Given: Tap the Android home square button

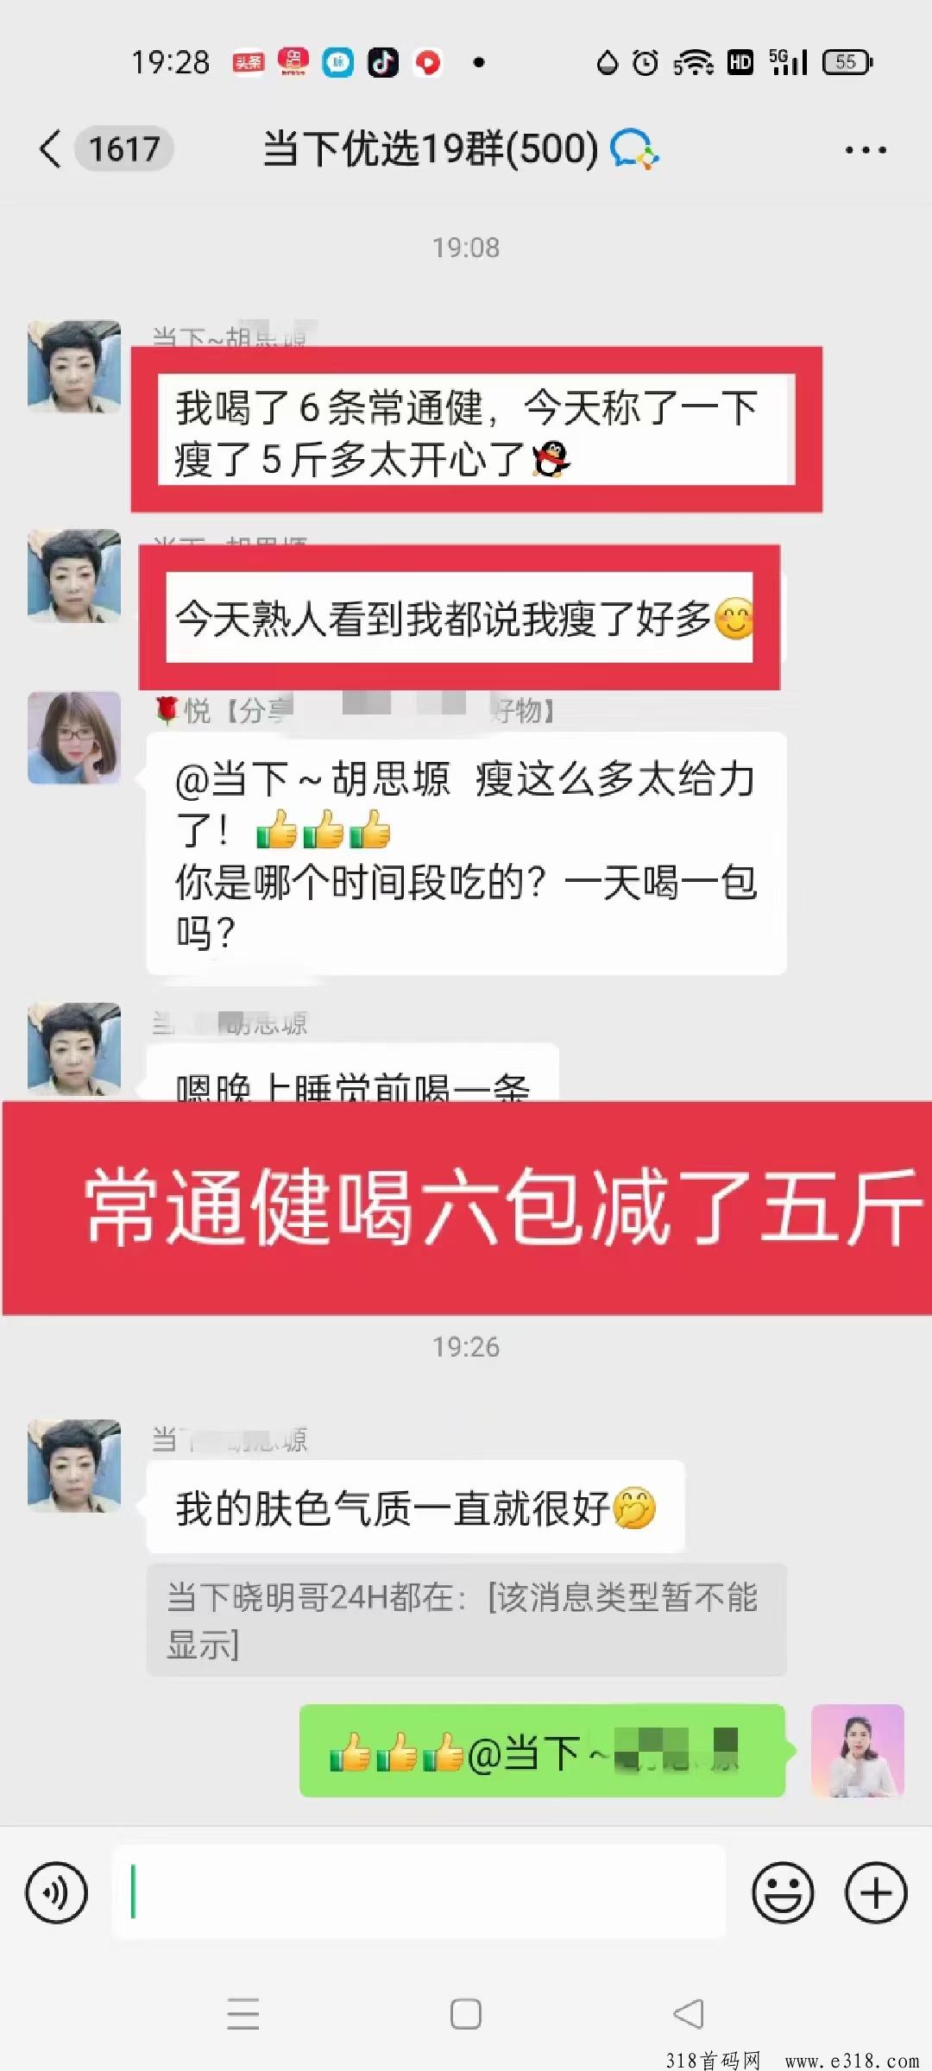Looking at the screenshot, I should coord(466,2013).
